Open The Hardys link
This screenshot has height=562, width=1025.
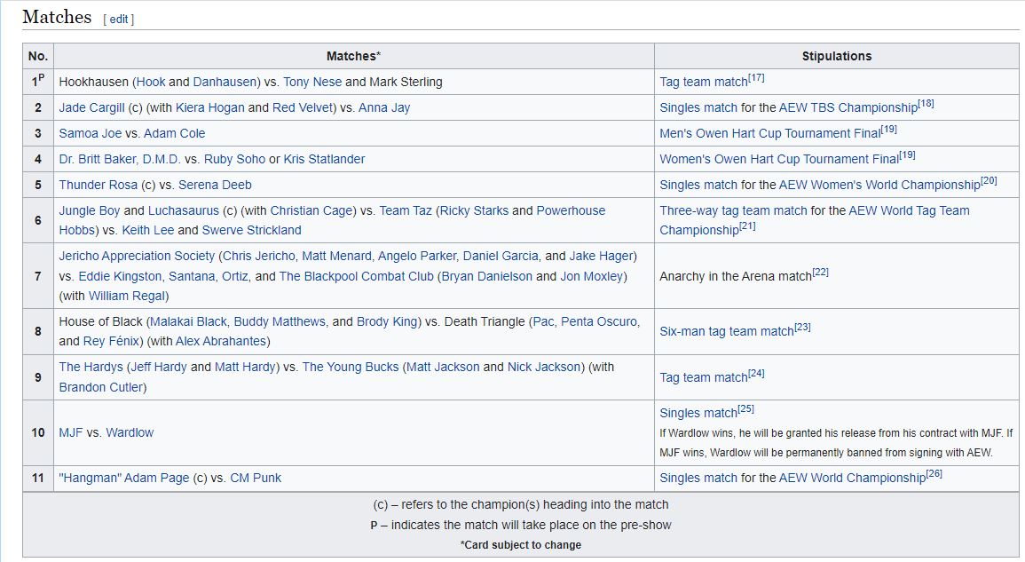point(91,367)
